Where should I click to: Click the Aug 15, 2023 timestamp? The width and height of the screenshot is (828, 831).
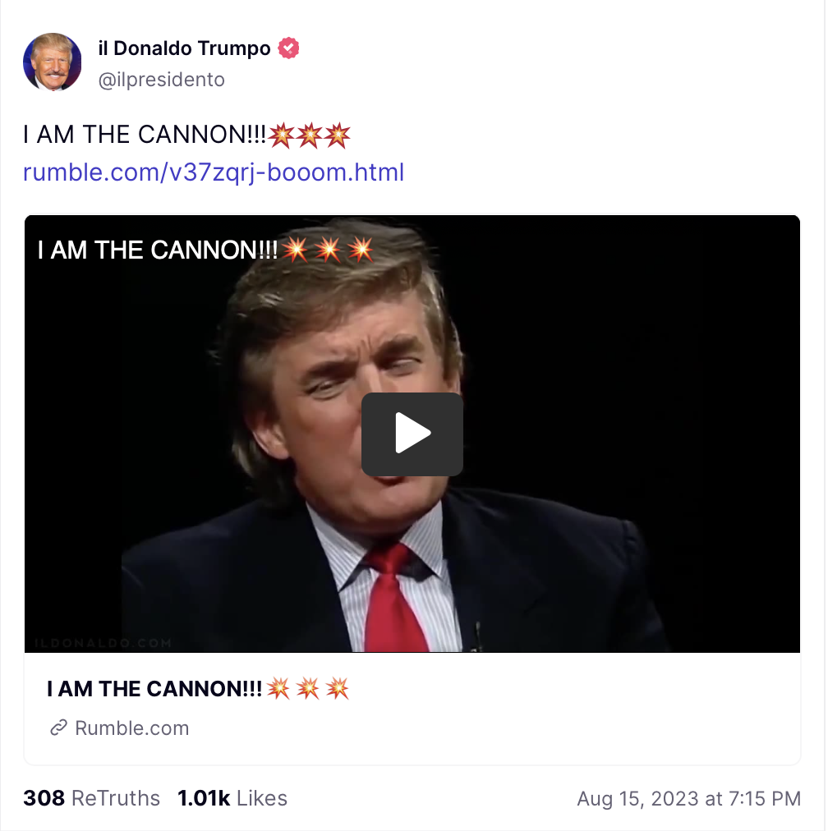(688, 799)
